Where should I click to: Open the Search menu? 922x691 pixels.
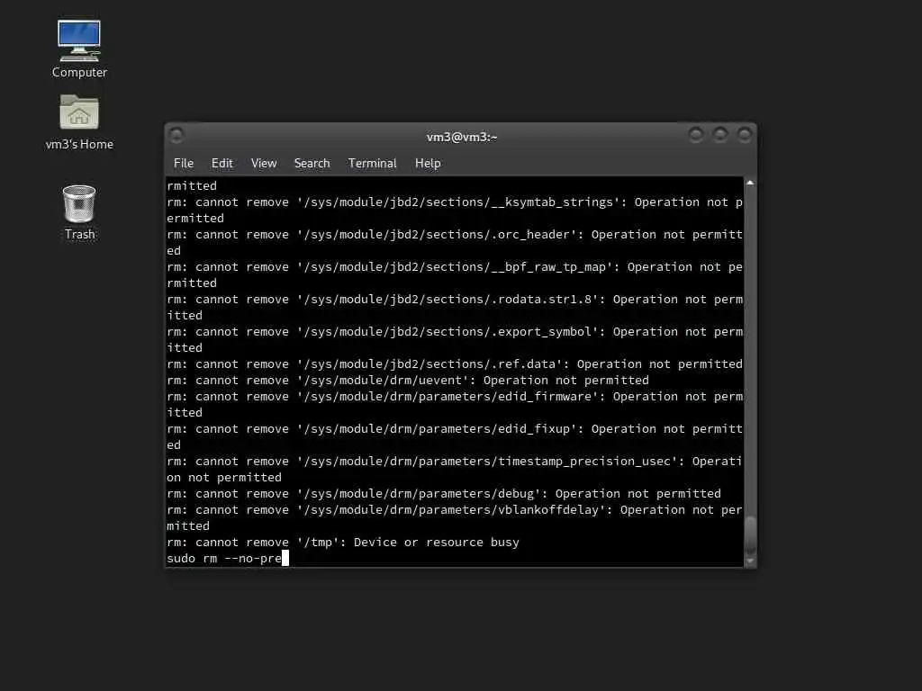point(312,164)
